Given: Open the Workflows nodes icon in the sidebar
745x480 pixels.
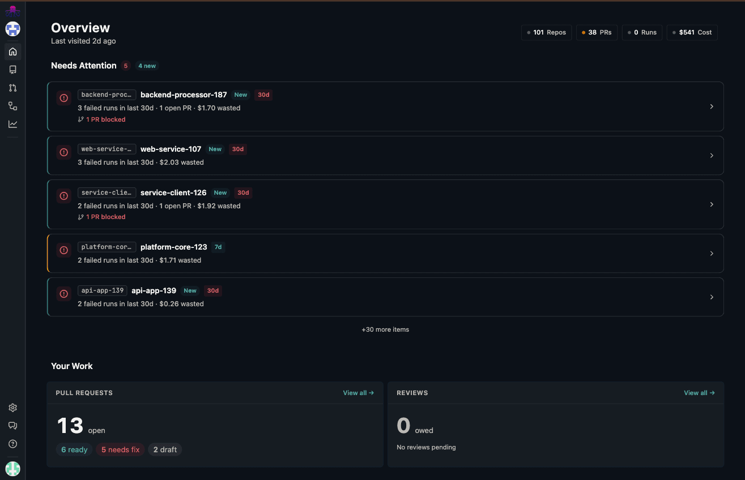Looking at the screenshot, I should (12, 106).
